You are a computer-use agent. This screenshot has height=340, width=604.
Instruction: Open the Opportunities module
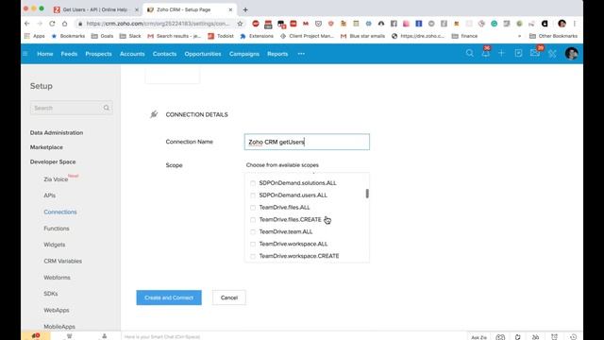pyautogui.click(x=203, y=54)
